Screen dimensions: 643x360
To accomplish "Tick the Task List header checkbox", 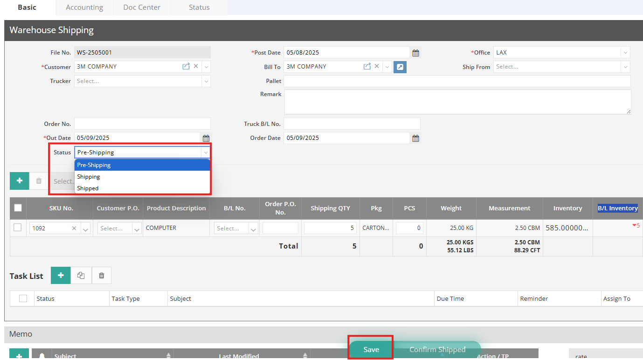I will tap(23, 298).
